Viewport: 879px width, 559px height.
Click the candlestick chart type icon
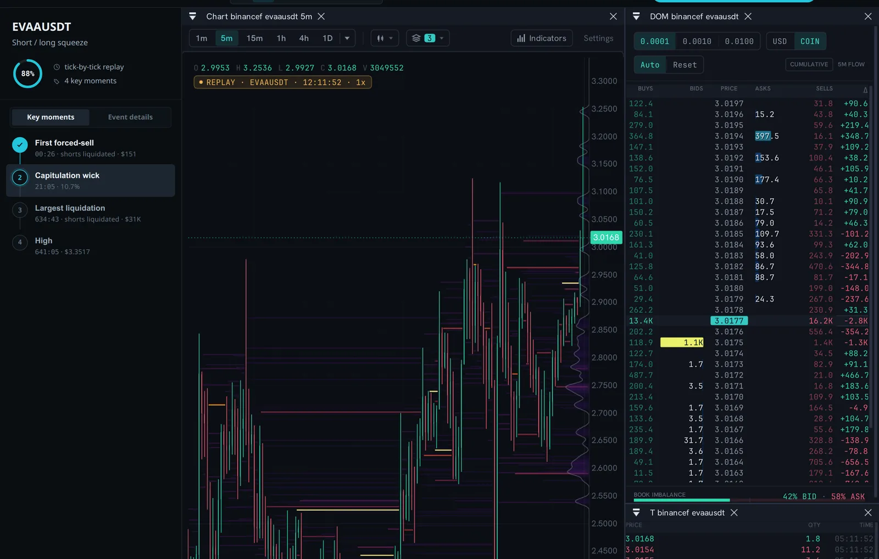[380, 38]
